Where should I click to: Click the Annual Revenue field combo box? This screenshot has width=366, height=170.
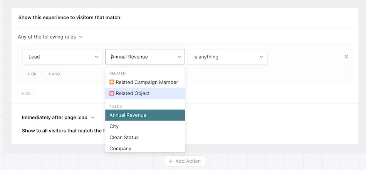pos(145,57)
